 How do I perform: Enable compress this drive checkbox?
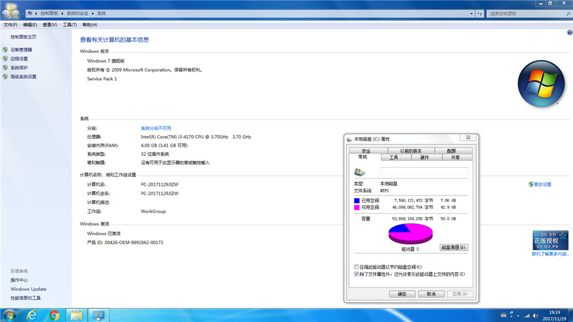[x=356, y=267]
